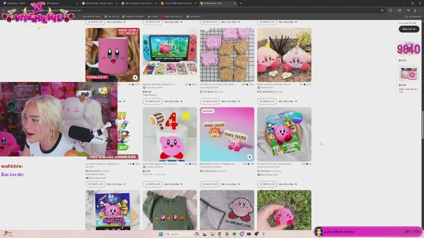
Task: Open File Explorer from the taskbar
Action: coord(212,234)
